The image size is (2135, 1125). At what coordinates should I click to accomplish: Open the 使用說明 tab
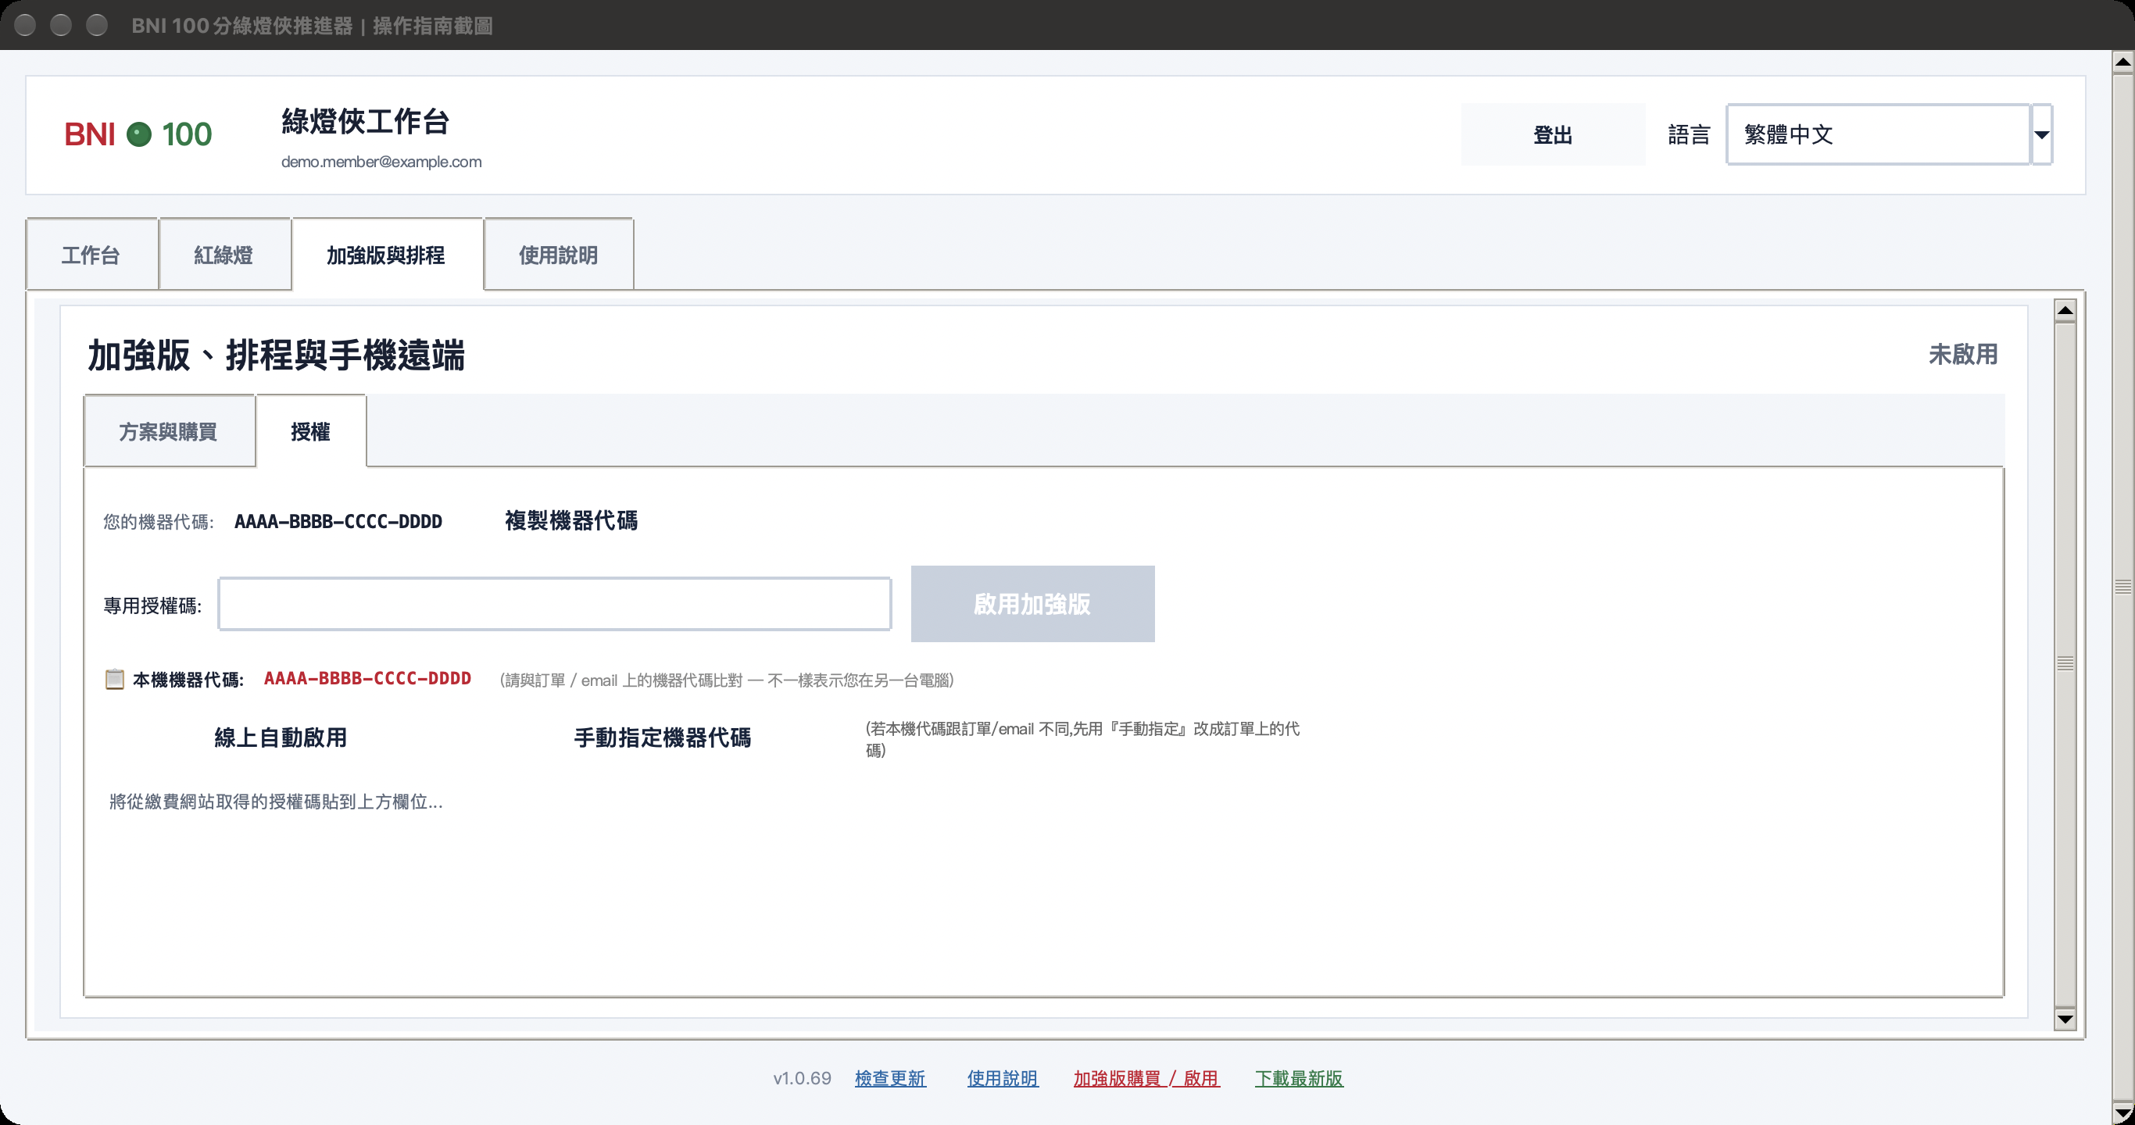tap(559, 255)
